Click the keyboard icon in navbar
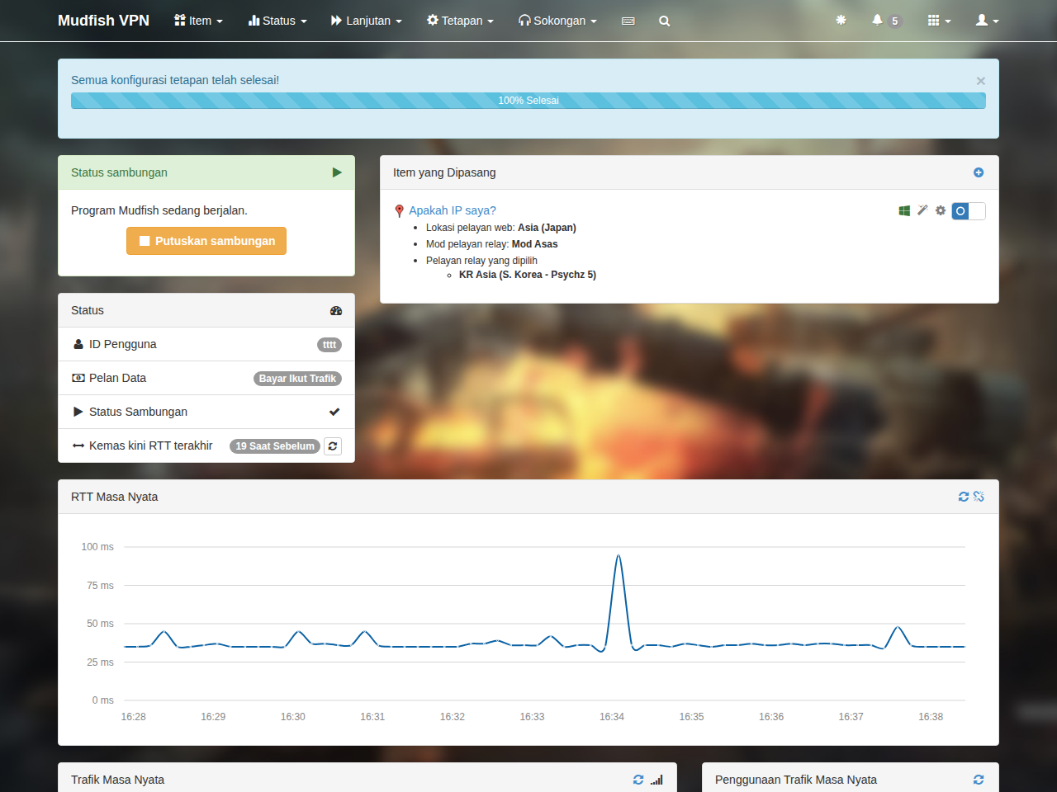Screen dimensions: 1057x792 (x=628, y=21)
